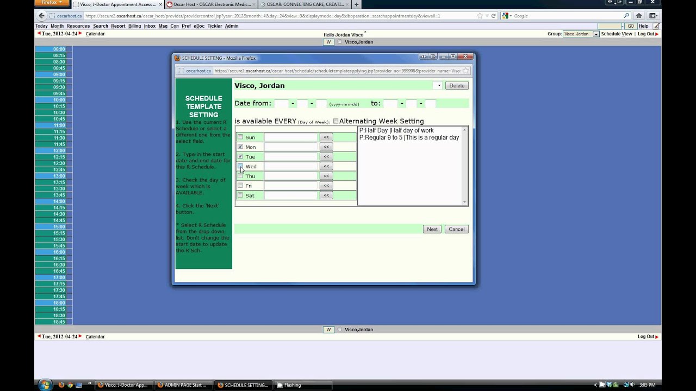Screen dimensions: 696x391
Task: Launch Chrome from quick launch bar
Action: 70,385
